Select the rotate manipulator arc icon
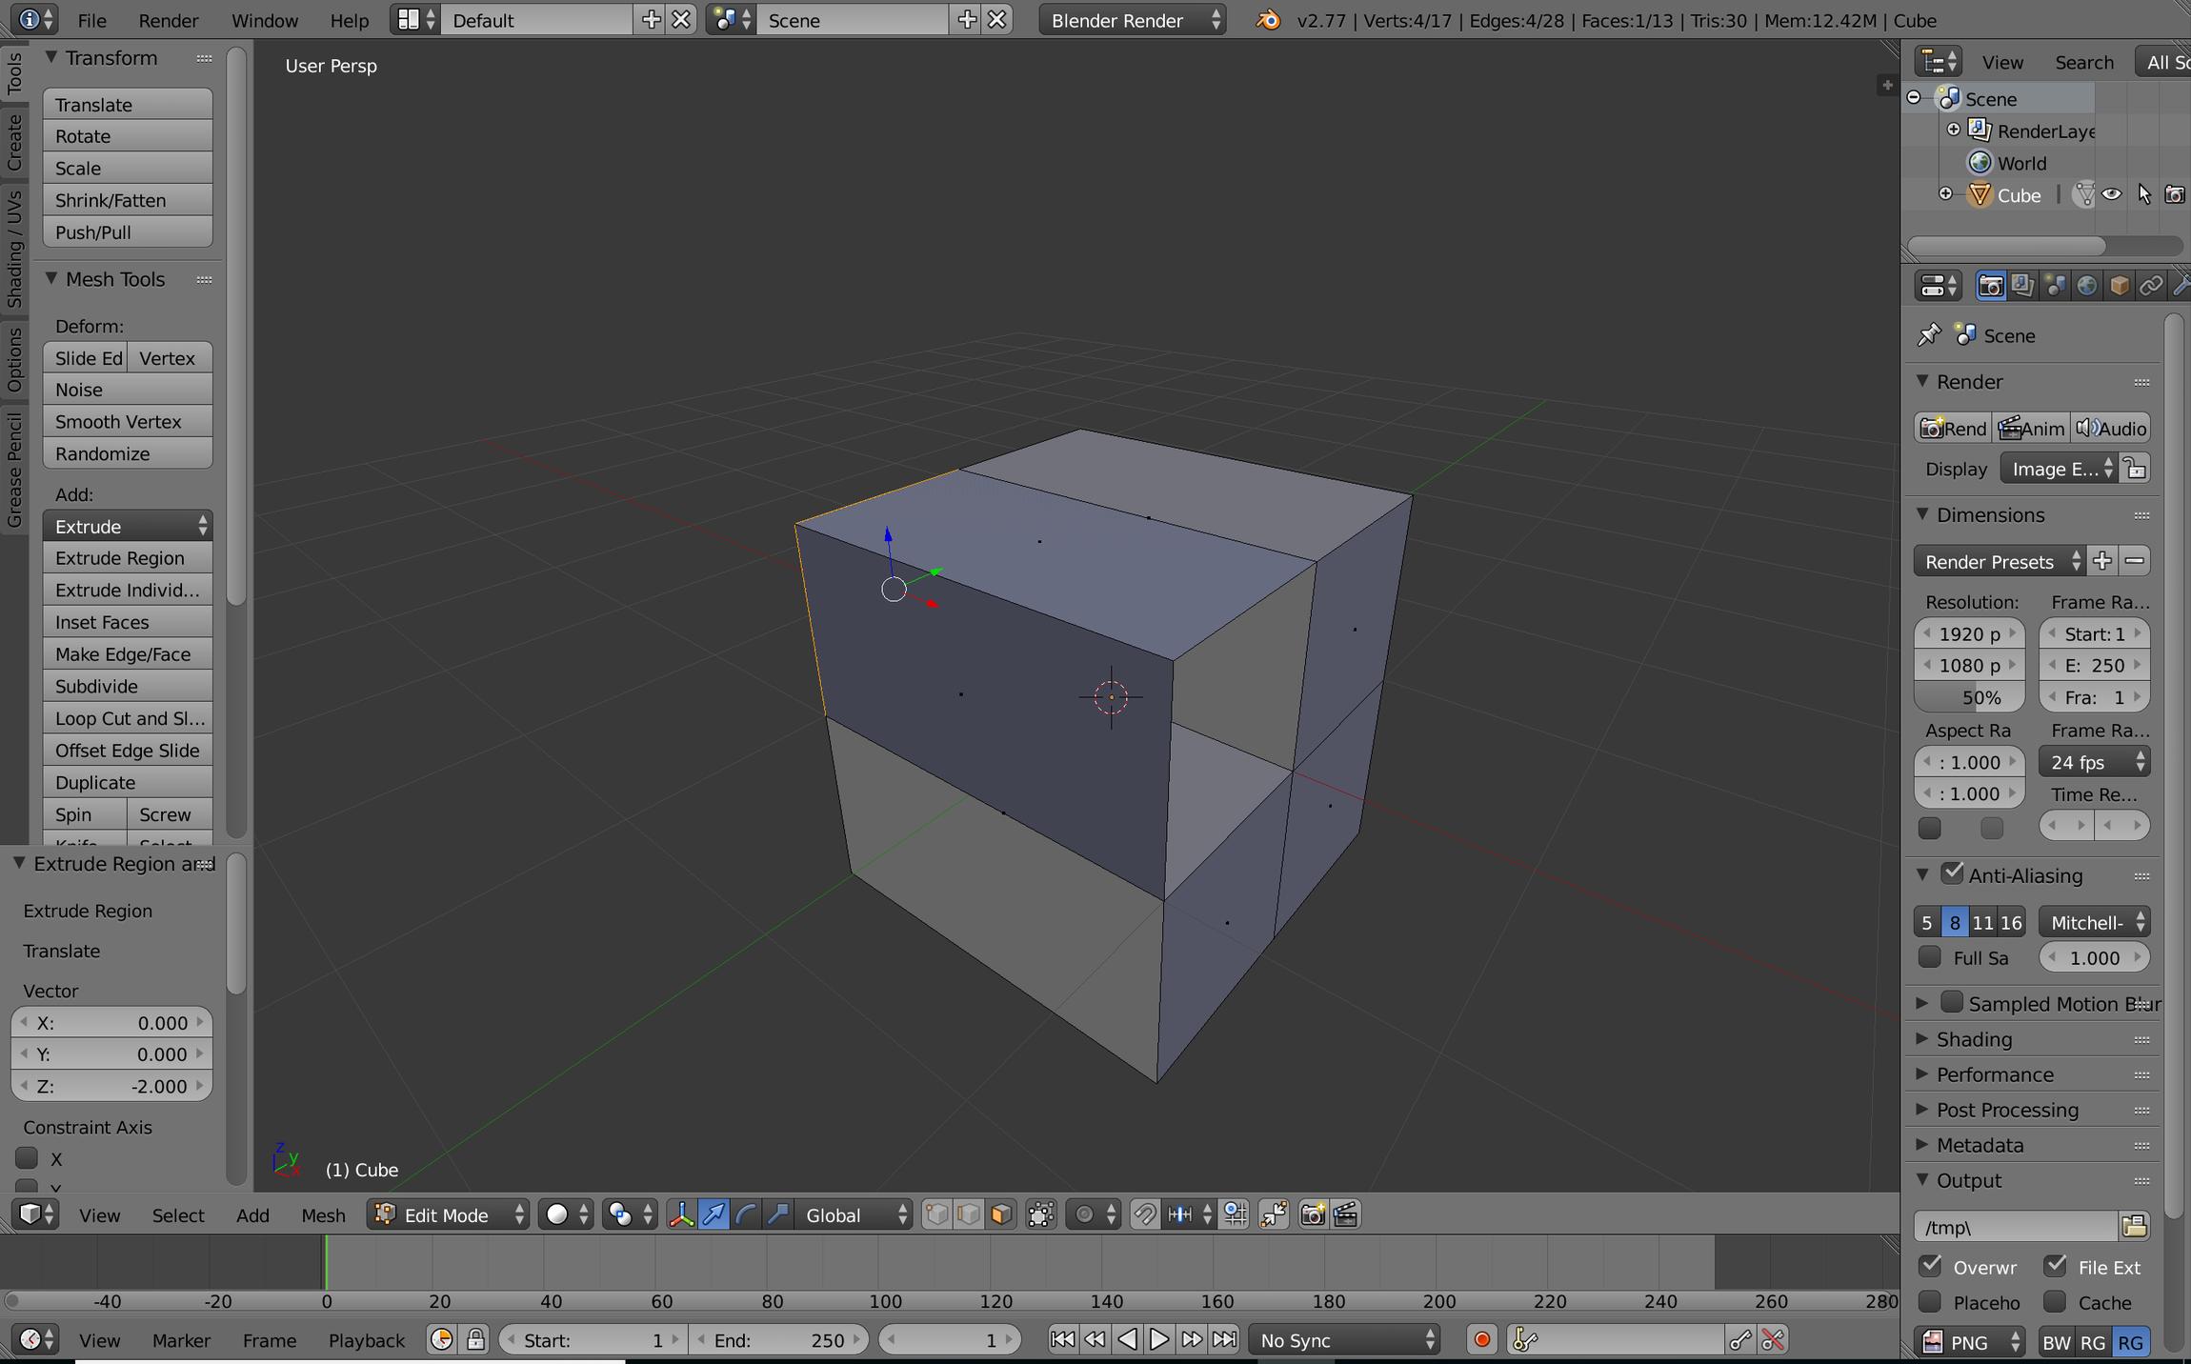The height and width of the screenshot is (1364, 2191). (x=746, y=1214)
